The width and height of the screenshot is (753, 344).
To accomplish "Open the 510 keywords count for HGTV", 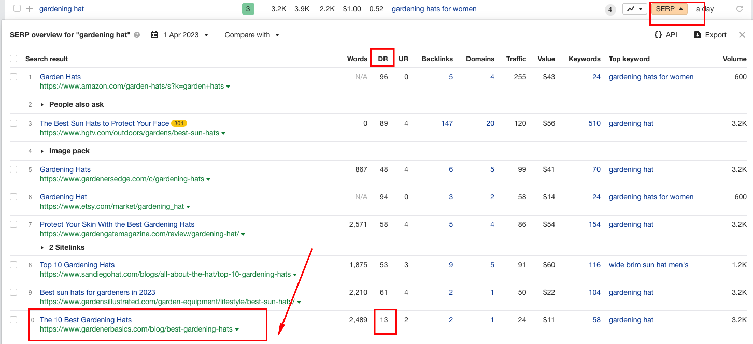I will click(x=594, y=123).
